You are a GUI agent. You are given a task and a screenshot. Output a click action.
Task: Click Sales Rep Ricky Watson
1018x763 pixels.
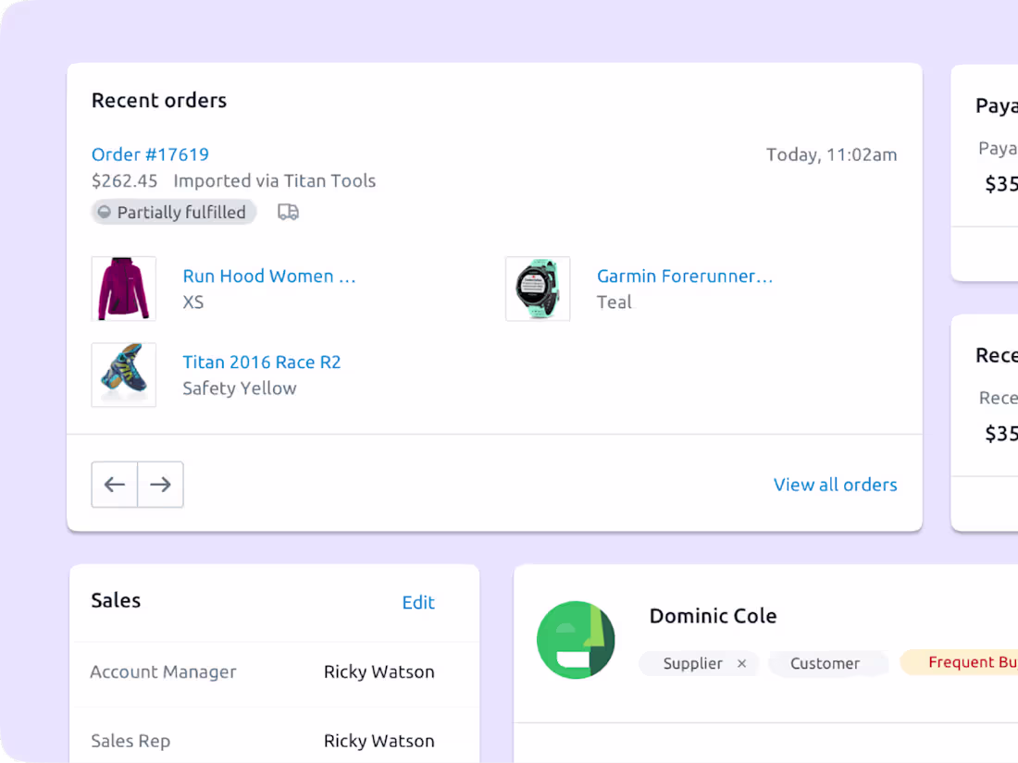click(379, 740)
